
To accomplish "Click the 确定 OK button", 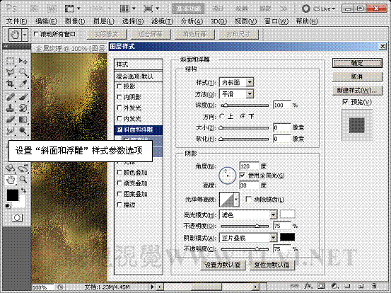I will tap(357, 63).
